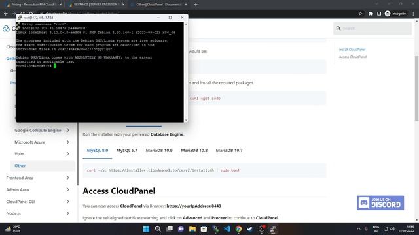
Task: Open Visual Studio Code from the taskbar
Action: pos(227,229)
